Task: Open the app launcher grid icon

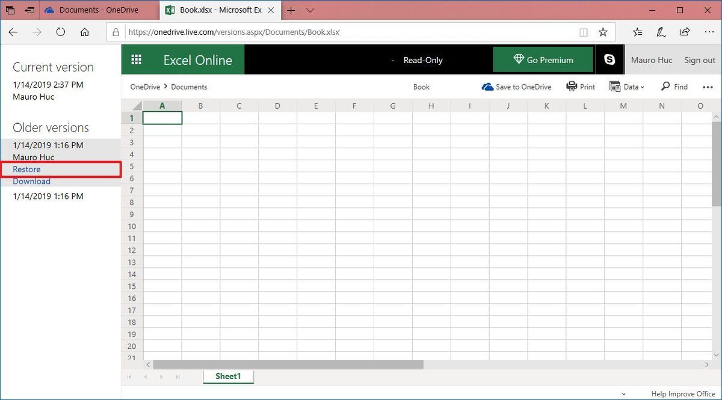Action: [x=137, y=59]
